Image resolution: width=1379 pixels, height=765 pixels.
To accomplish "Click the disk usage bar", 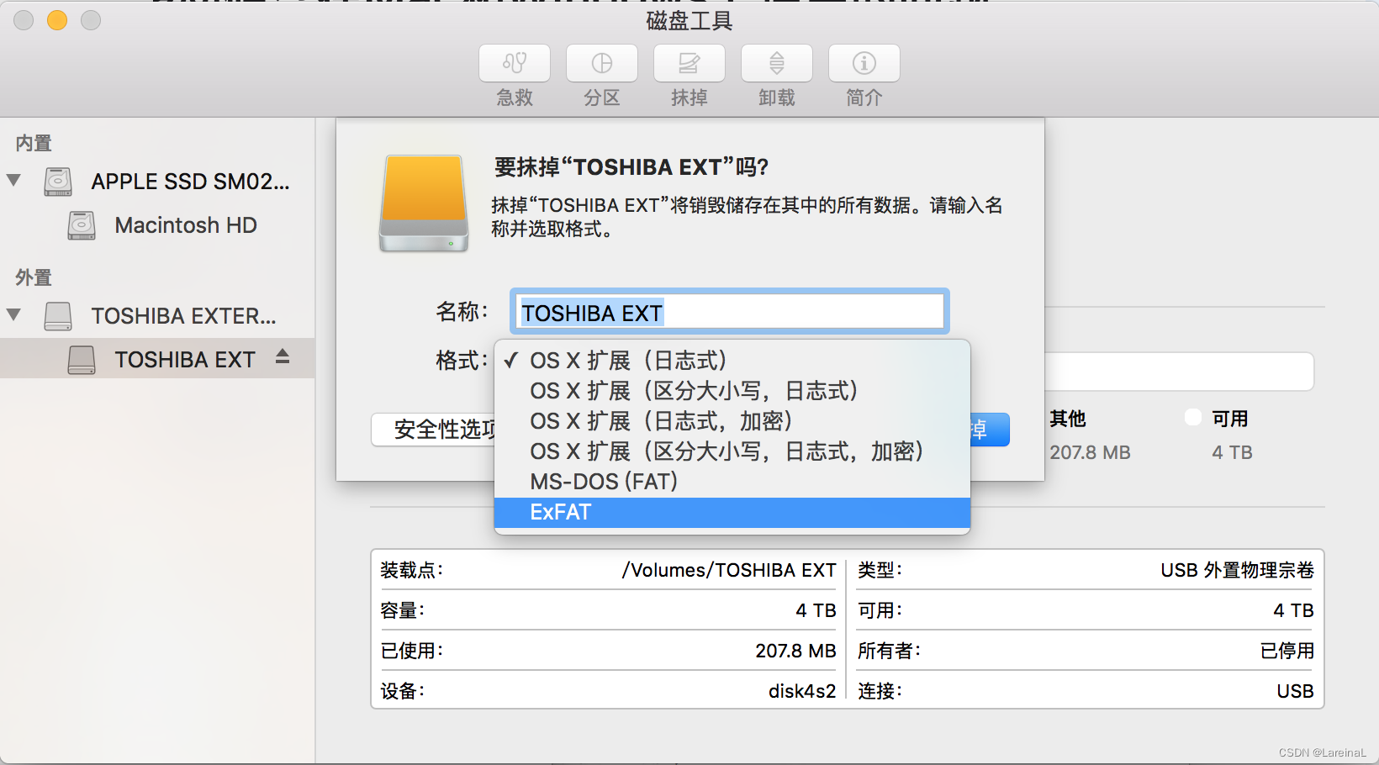I will click(x=1179, y=372).
